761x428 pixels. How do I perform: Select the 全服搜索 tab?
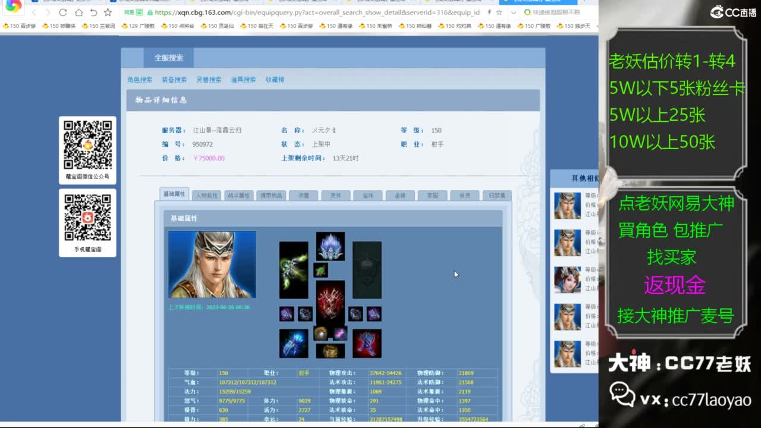point(169,58)
